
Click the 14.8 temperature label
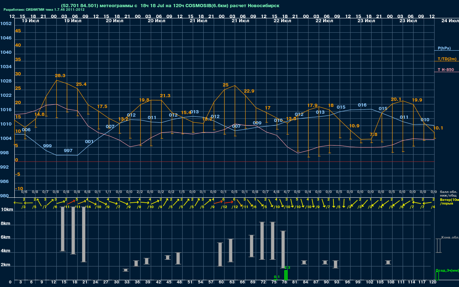pos(39,114)
